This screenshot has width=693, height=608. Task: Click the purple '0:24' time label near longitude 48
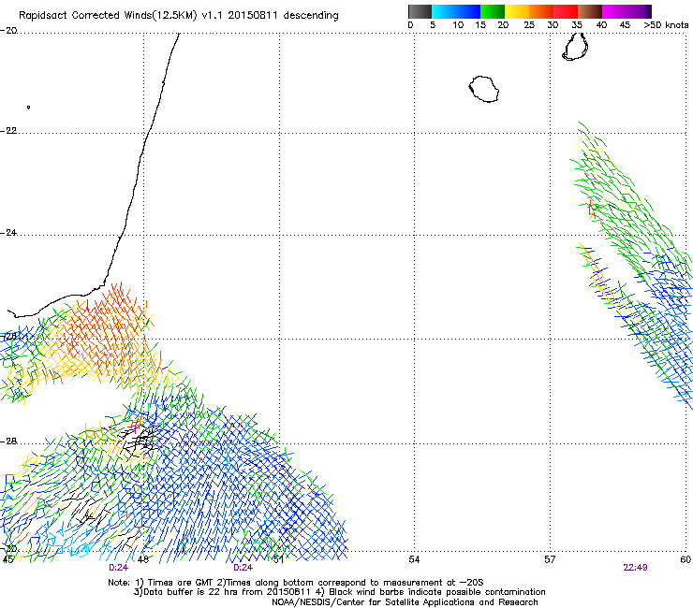point(118,568)
